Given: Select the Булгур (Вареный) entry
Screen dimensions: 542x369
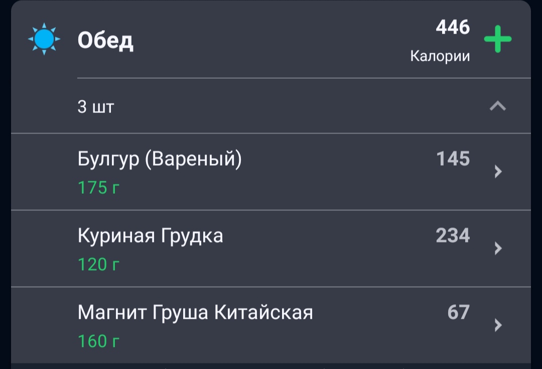Looking at the screenshot, I should point(271,172).
